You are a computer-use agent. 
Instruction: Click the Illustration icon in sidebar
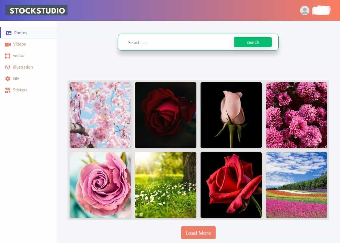[x=8, y=67]
